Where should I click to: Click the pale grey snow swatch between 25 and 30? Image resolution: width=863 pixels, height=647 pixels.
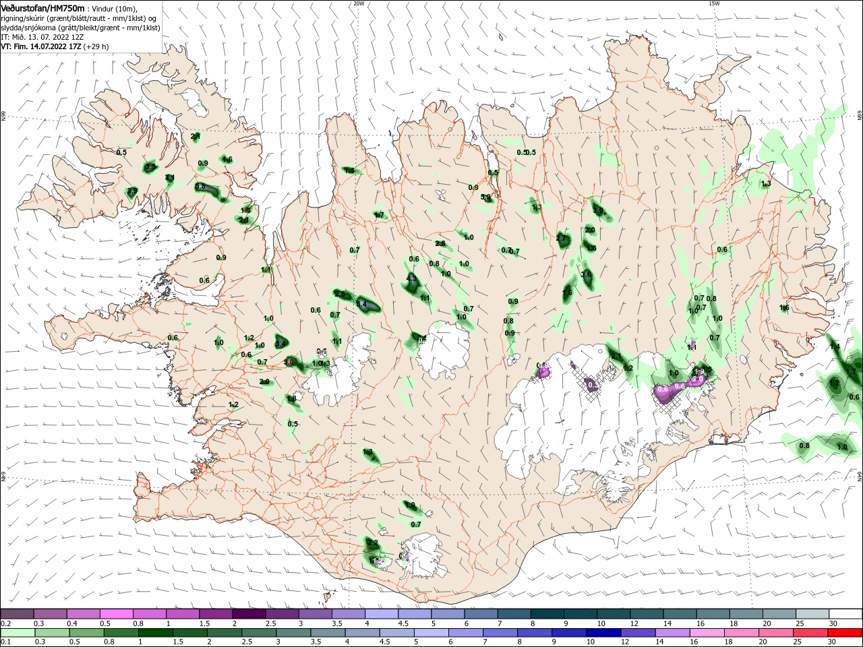(812, 614)
